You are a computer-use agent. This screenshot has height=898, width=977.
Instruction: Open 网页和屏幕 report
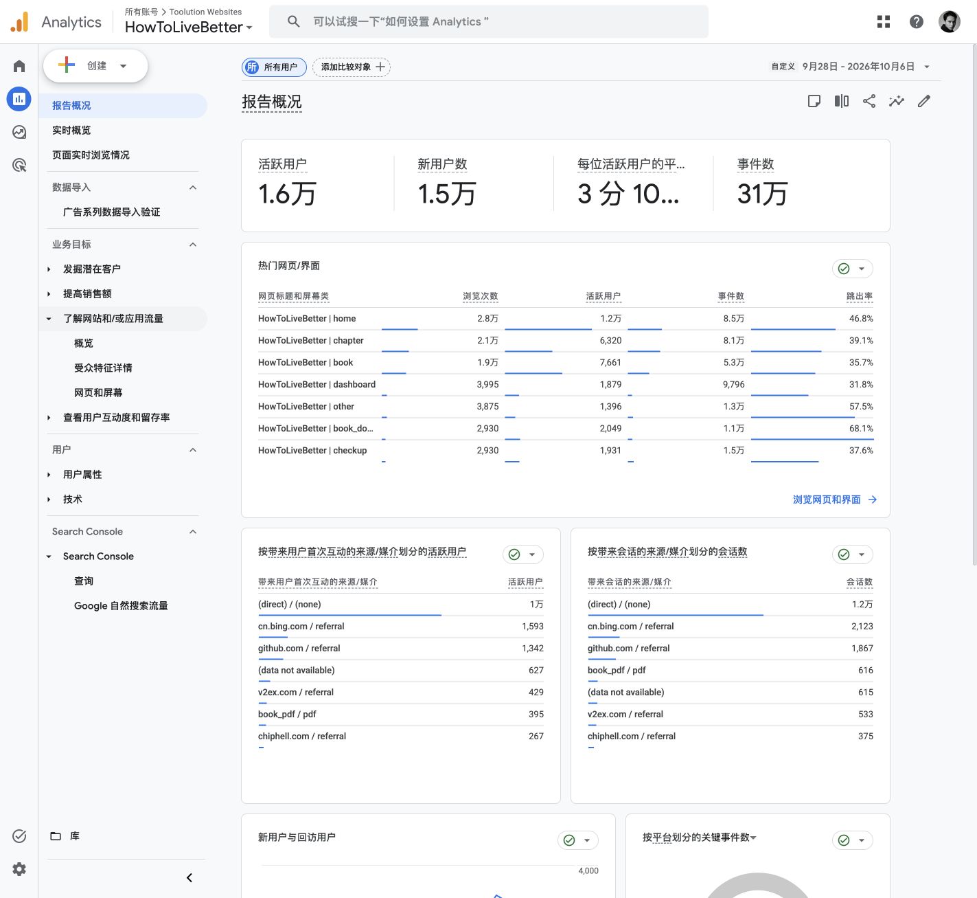click(x=98, y=393)
